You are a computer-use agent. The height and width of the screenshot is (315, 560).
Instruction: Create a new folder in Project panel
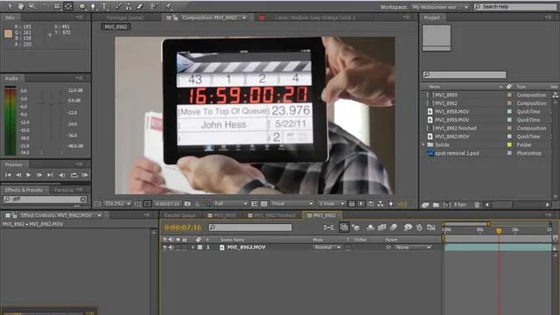(x=436, y=205)
